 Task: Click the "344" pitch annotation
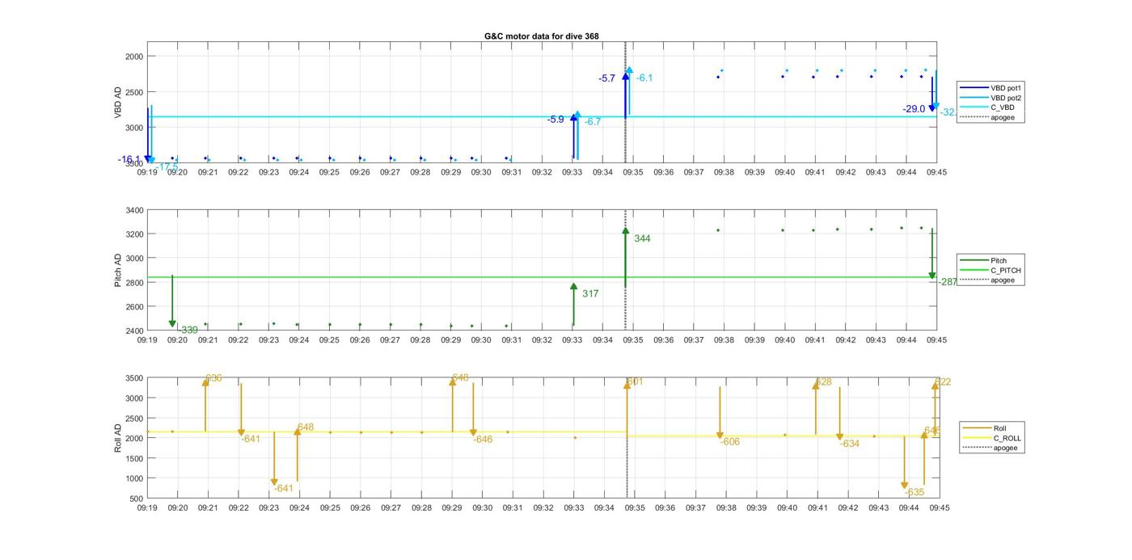[x=642, y=238]
